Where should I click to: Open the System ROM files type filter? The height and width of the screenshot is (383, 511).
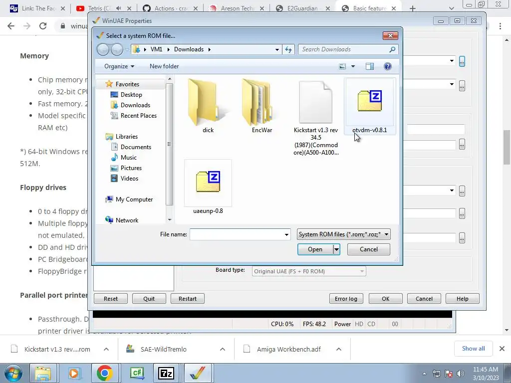[343, 234]
